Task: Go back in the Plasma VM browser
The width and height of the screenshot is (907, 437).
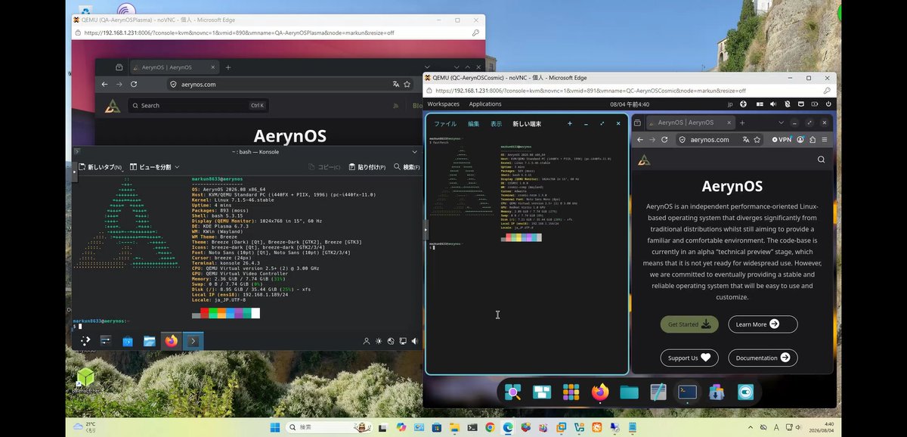Action: pos(105,85)
